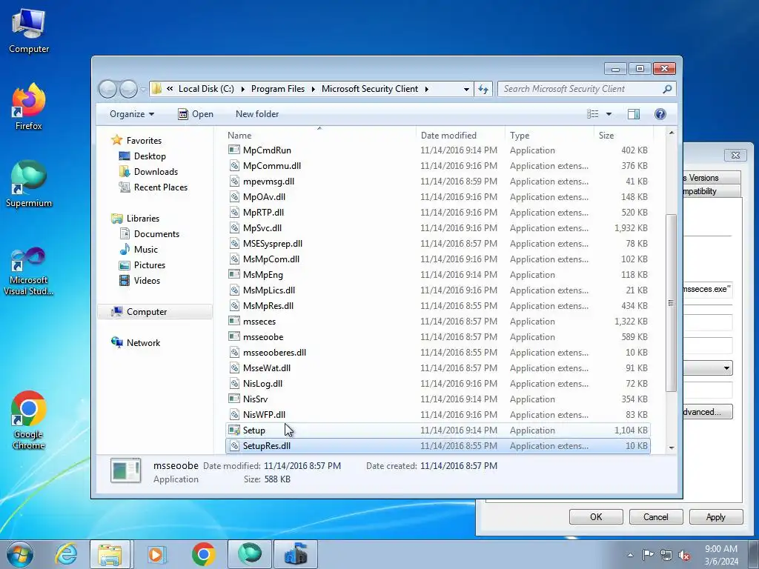Select the mpevmsg.dll file

click(438, 182)
